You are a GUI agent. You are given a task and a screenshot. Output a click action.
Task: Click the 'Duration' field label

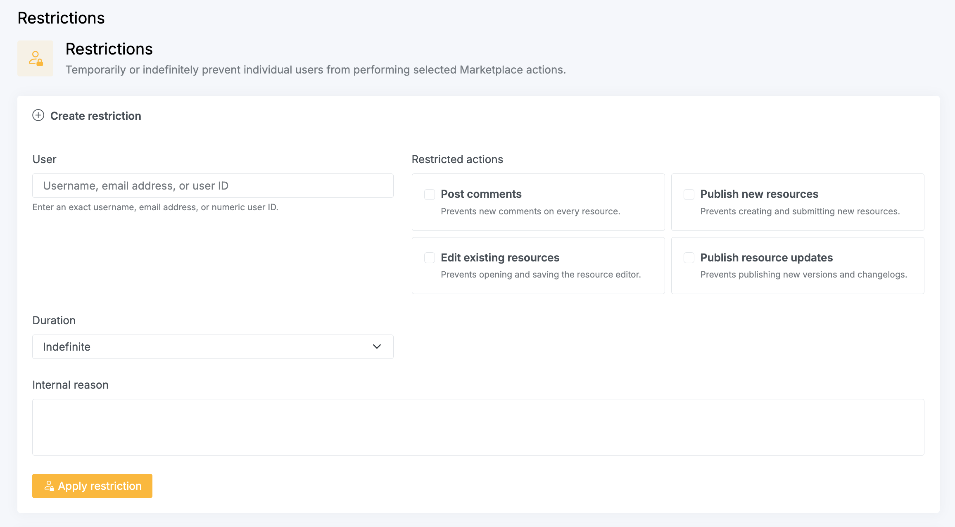pyautogui.click(x=54, y=320)
